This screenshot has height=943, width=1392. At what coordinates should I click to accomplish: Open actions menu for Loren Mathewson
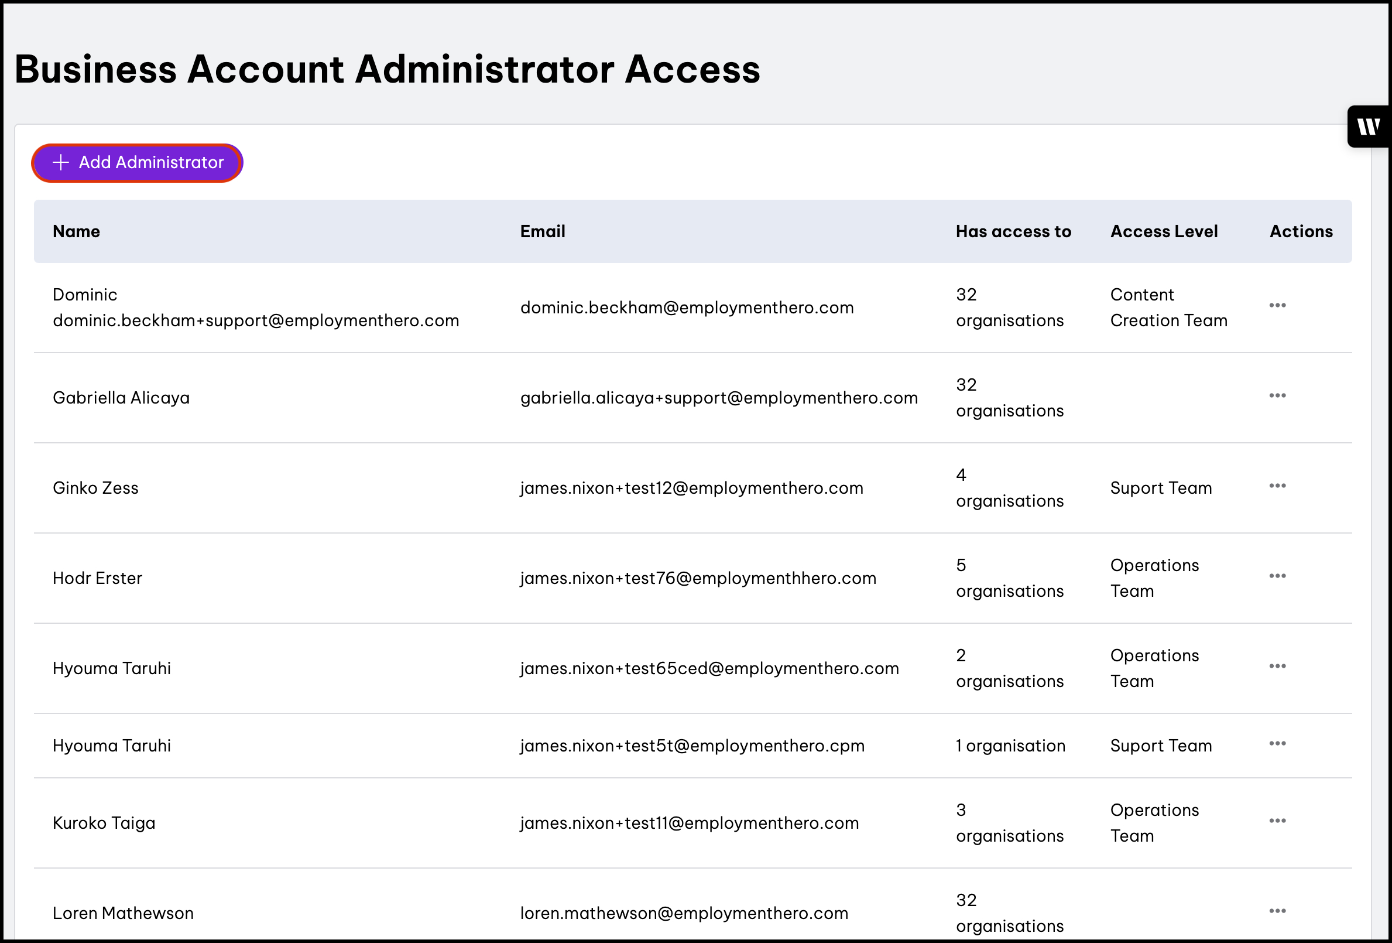[1277, 911]
